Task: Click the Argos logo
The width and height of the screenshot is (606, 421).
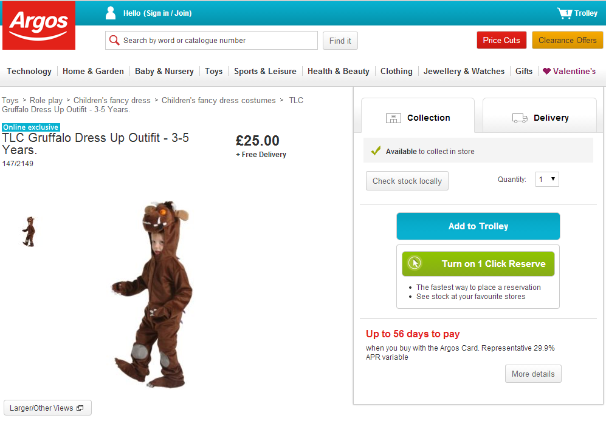Action: tap(39, 25)
